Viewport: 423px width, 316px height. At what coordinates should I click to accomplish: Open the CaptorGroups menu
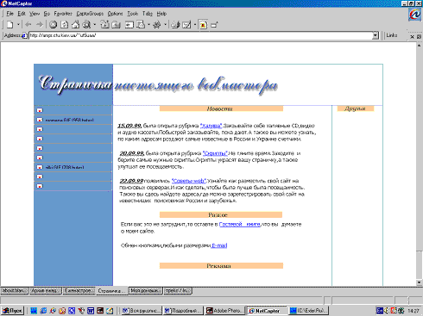pos(90,14)
